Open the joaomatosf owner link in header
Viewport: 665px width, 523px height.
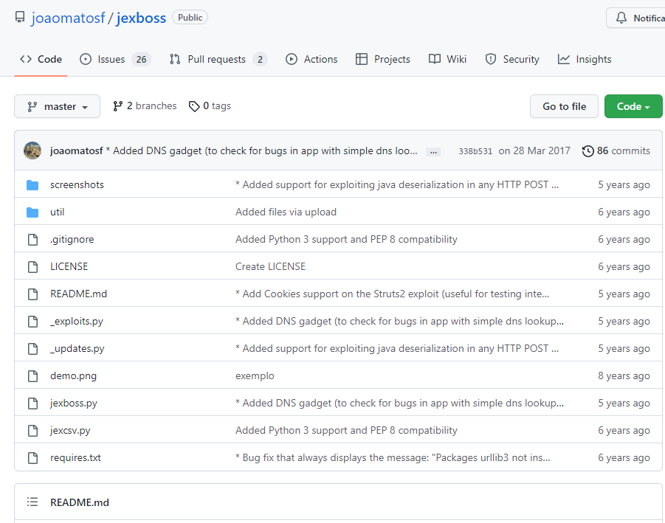coord(68,18)
